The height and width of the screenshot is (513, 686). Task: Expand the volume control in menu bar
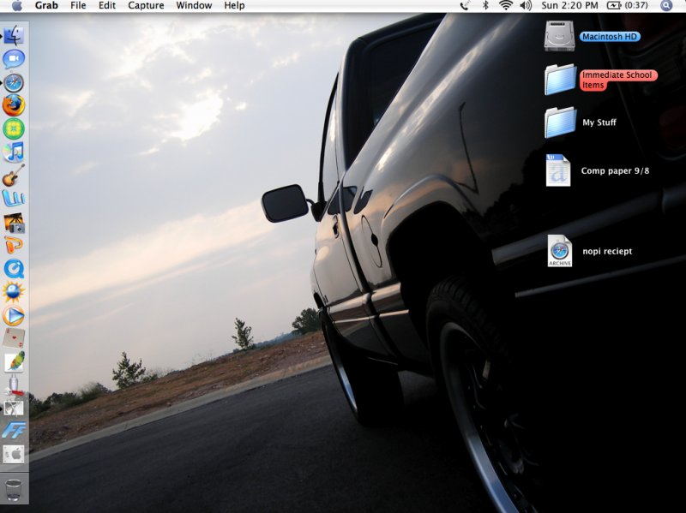(x=526, y=5)
